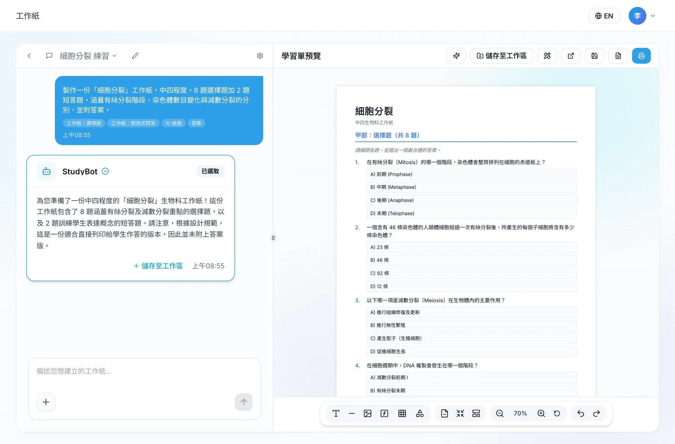675x444 pixels.
Task: Select option B) 46 條 in question 2
Action: pos(471,260)
